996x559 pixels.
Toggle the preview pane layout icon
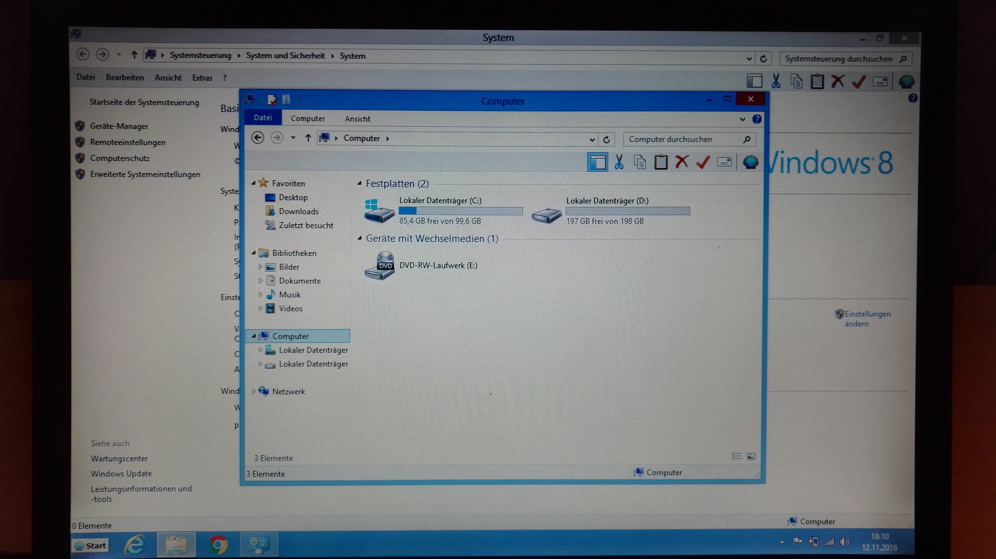(x=597, y=162)
